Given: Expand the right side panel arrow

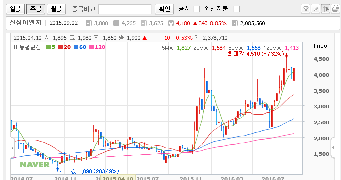Looking at the screenshot, I should tap(333, 148).
